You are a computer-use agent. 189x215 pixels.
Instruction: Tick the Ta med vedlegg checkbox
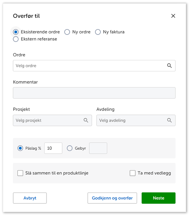point(133,173)
